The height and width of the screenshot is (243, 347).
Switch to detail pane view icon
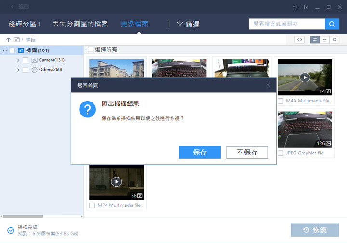coord(334,40)
